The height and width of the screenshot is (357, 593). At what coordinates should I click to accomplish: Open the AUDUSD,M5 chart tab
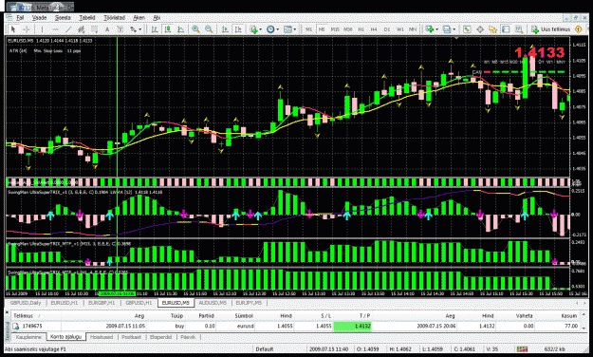click(213, 303)
